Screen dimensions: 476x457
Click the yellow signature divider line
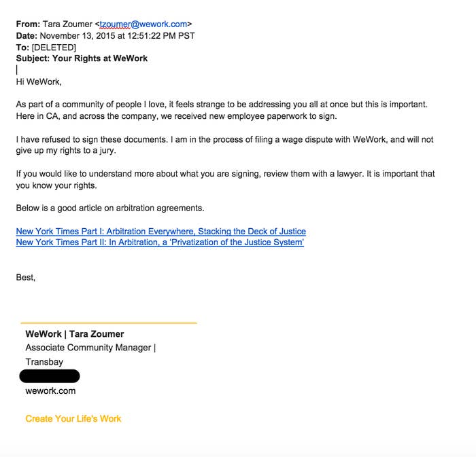click(x=109, y=323)
